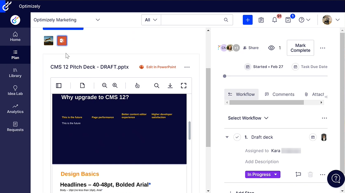Zoom in on the document viewer
The image size is (345, 193).
[x=115, y=86]
